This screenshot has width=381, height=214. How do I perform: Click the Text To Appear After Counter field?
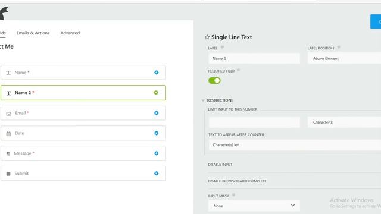pos(295,145)
